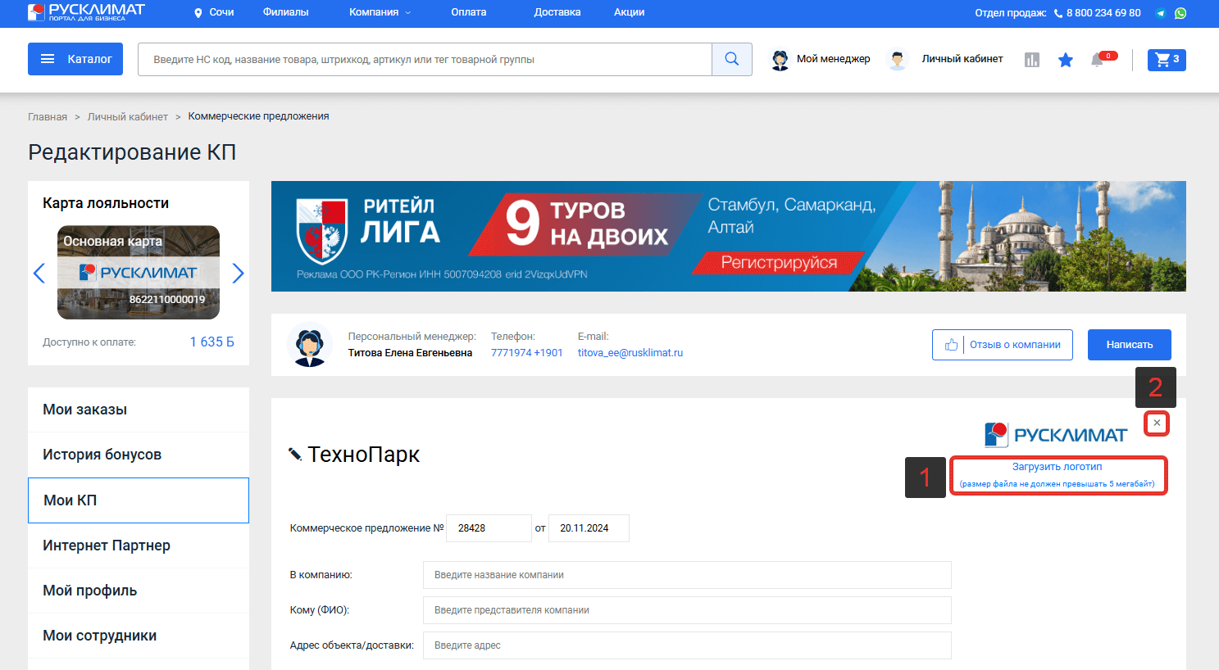Click the ТехноПарк title text

[364, 455]
